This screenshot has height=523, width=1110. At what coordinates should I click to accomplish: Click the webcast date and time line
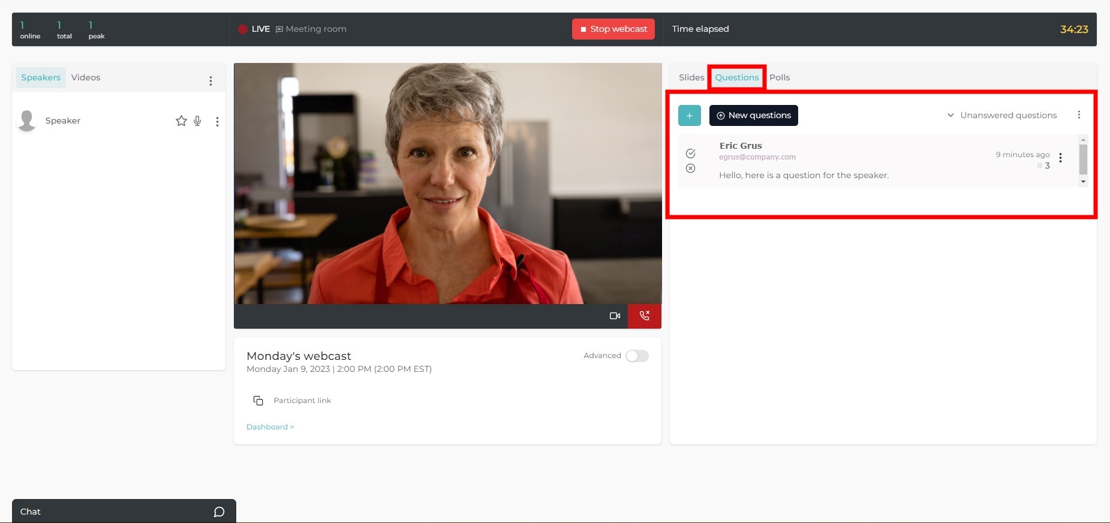(339, 369)
